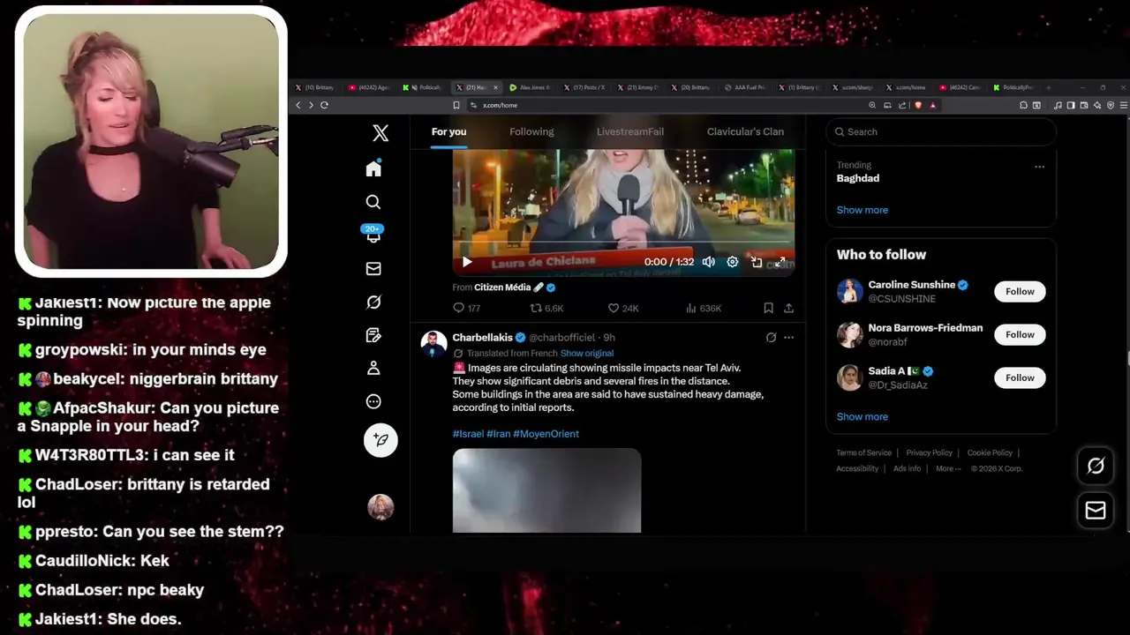Open Grok icon in left sidebar
Image resolution: width=1130 pixels, height=635 pixels.
tap(373, 302)
